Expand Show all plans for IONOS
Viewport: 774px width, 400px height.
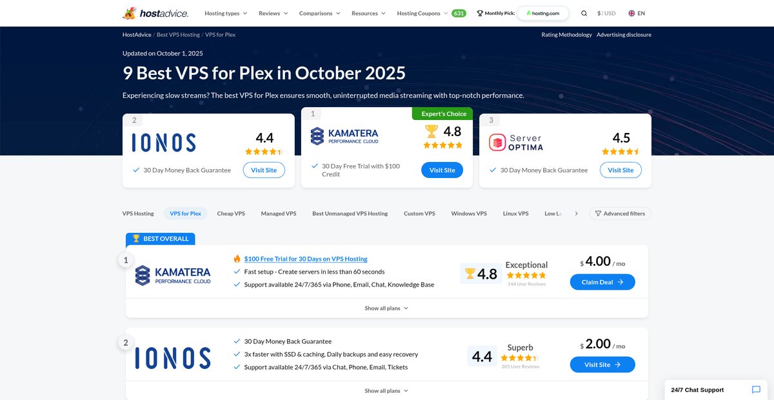click(386, 391)
